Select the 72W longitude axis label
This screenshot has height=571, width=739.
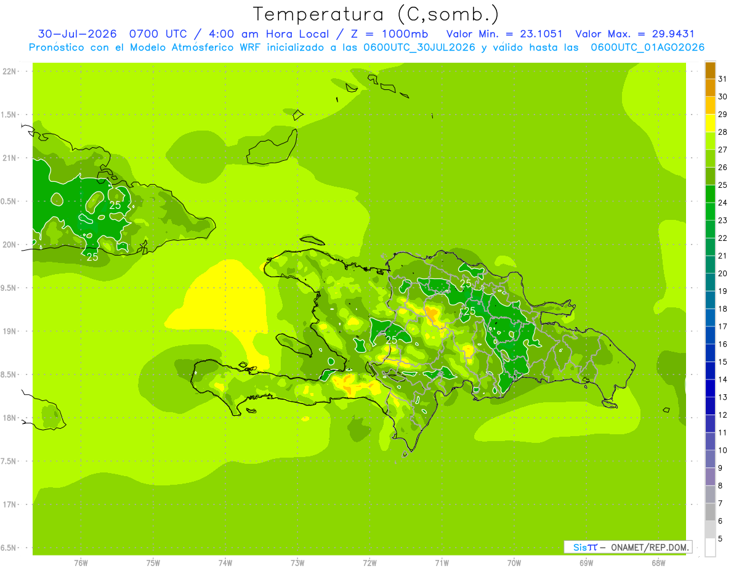(369, 563)
